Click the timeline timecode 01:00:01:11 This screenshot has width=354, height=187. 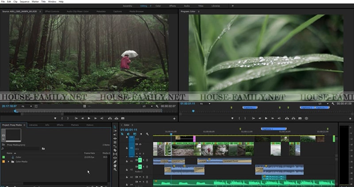pyautogui.click(x=129, y=130)
